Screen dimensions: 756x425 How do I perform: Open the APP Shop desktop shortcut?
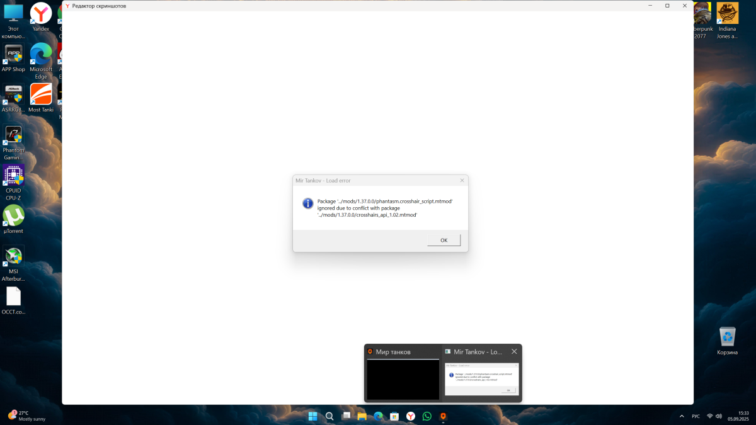(x=13, y=58)
